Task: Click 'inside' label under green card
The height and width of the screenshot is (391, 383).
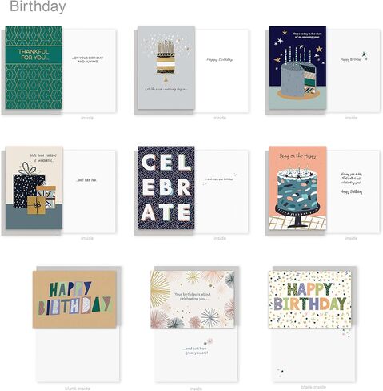Action: pyautogui.click(x=87, y=118)
